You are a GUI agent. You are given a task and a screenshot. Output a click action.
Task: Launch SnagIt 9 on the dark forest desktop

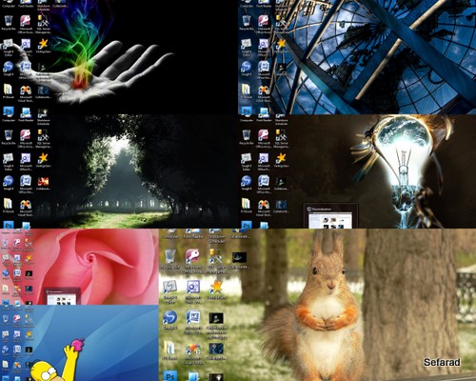9,181
